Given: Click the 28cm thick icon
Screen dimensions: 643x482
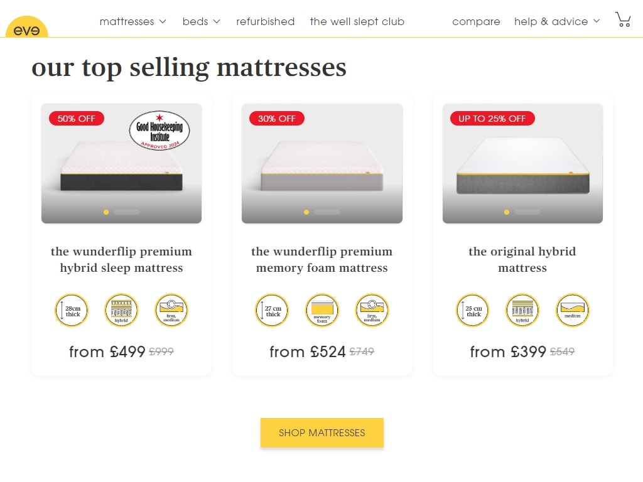Looking at the screenshot, I should pos(72,310).
